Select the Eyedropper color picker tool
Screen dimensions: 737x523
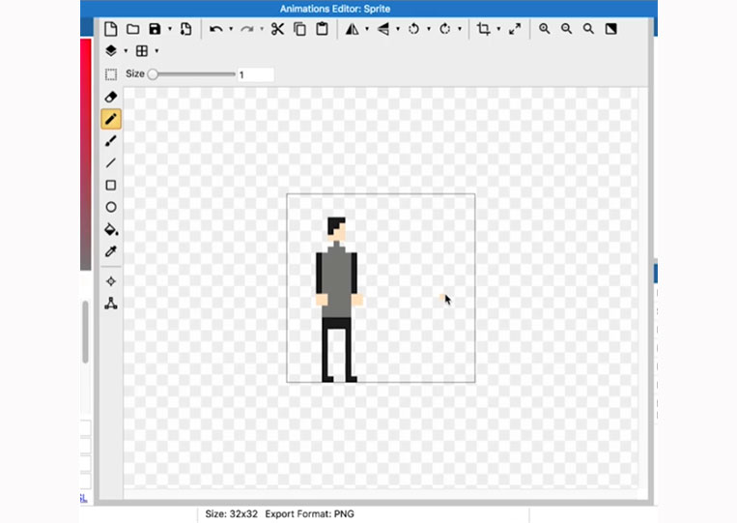pyautogui.click(x=111, y=251)
